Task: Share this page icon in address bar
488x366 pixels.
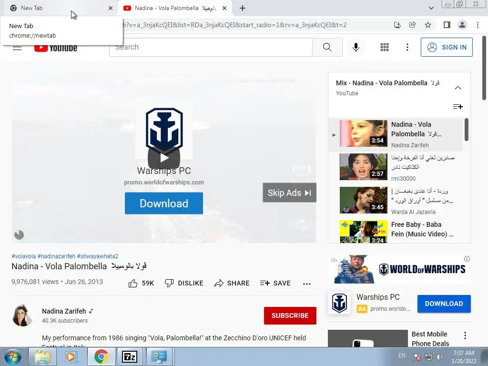Action: coord(412,25)
